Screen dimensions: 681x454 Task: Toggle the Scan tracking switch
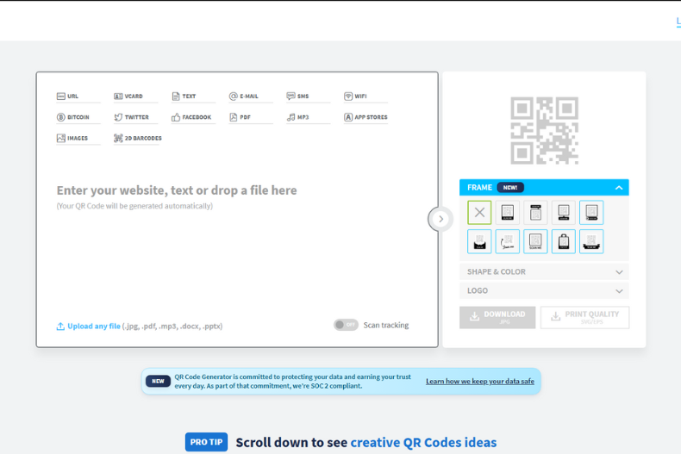[x=346, y=325]
